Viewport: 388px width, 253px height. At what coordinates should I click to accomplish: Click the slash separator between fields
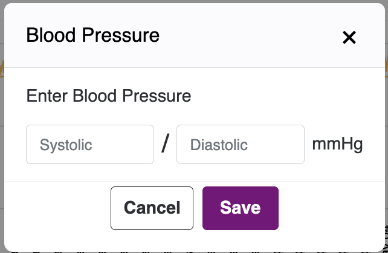(165, 145)
